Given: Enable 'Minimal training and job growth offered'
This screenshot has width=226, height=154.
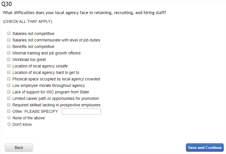Looking at the screenshot, I should tap(9, 53).
